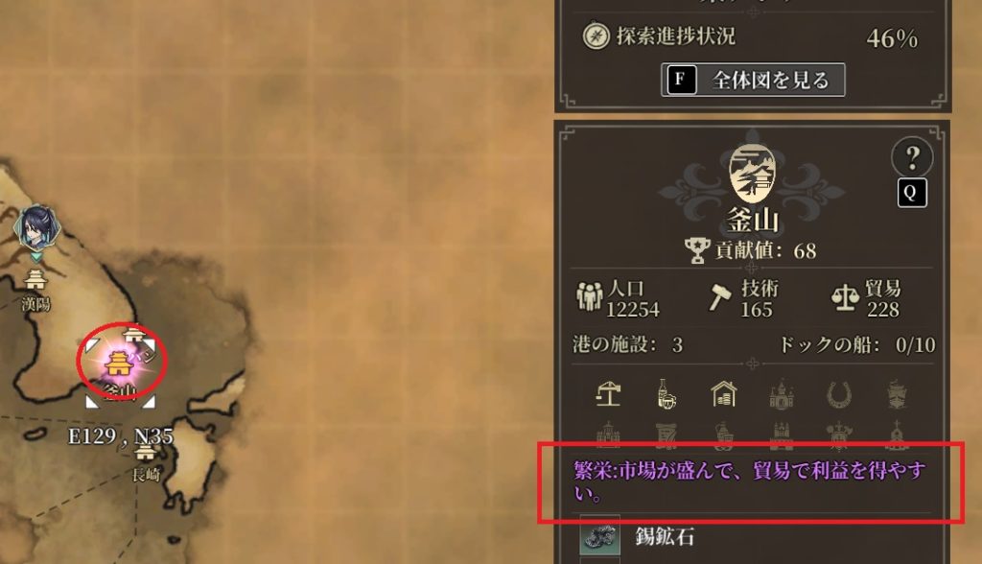Image resolution: width=982 pixels, height=564 pixels.
Task: Select the 長崎 port marker on map
Action: click(x=146, y=453)
